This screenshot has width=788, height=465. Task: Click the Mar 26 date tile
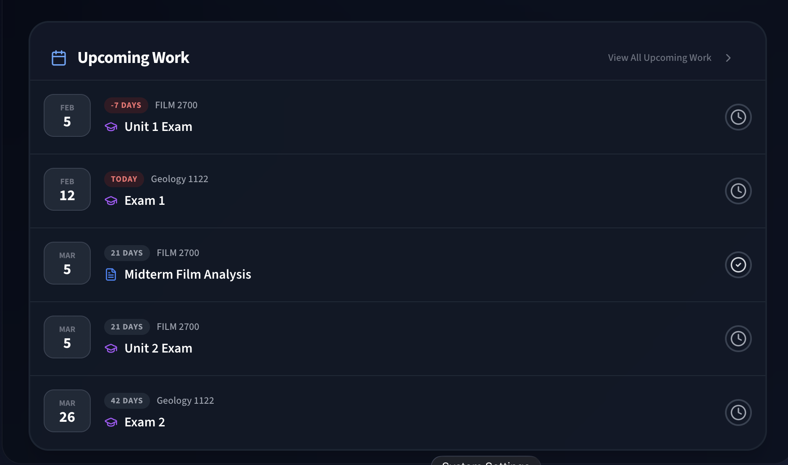coord(67,411)
